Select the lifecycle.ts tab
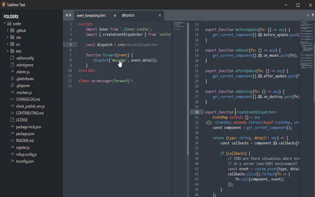 (128, 15)
